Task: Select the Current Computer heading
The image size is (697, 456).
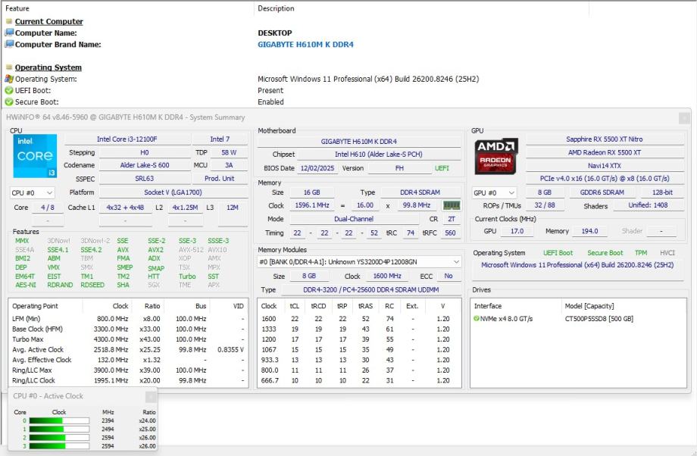Action: click(x=49, y=21)
